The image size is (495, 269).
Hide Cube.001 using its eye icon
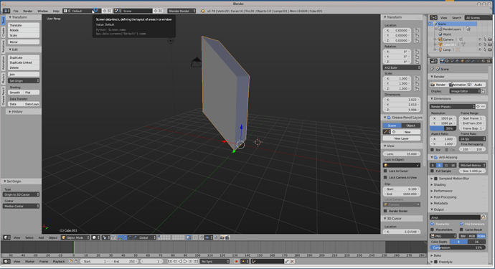(x=479, y=44)
